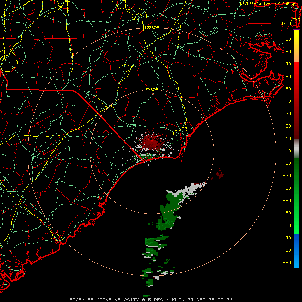
Task: Pick the bright green segment near -60
Action: [296, 227]
